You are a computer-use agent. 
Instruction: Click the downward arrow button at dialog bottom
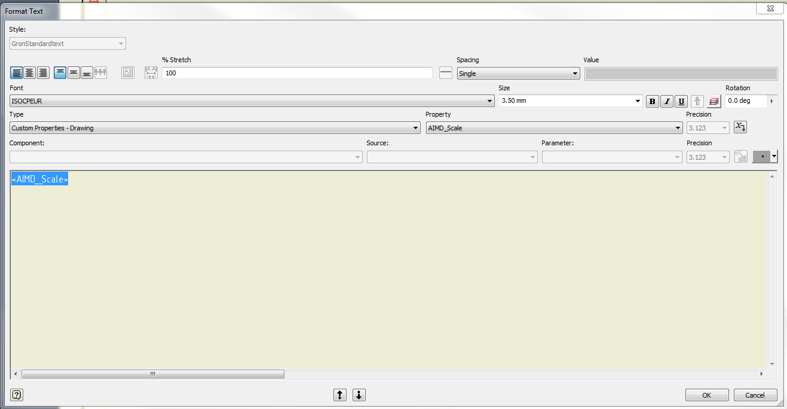coord(359,395)
